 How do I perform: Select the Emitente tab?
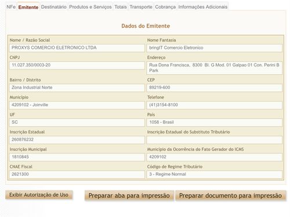pyautogui.click(x=28, y=7)
